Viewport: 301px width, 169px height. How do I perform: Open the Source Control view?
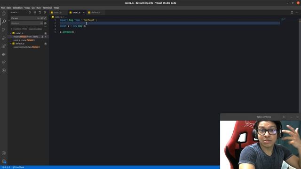coord(4,30)
